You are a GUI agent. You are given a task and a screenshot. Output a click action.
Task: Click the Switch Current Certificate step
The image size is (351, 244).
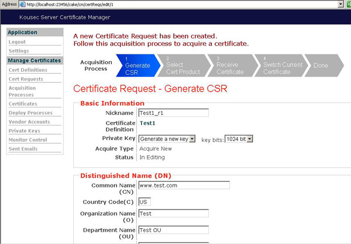pos(281,65)
